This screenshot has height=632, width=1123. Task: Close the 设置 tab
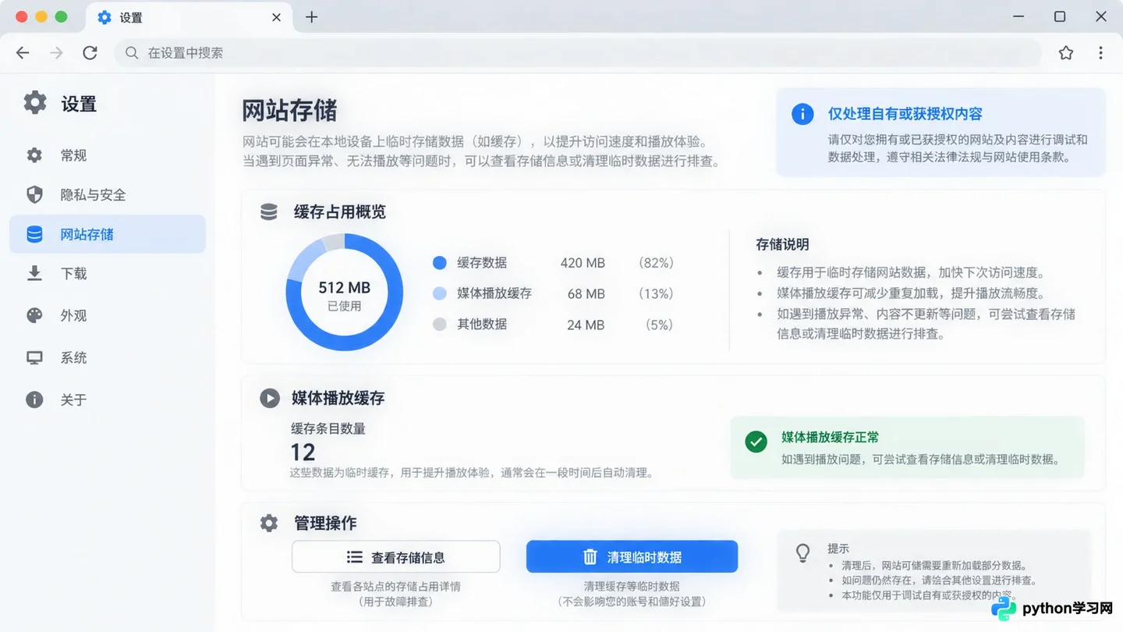coord(276,17)
